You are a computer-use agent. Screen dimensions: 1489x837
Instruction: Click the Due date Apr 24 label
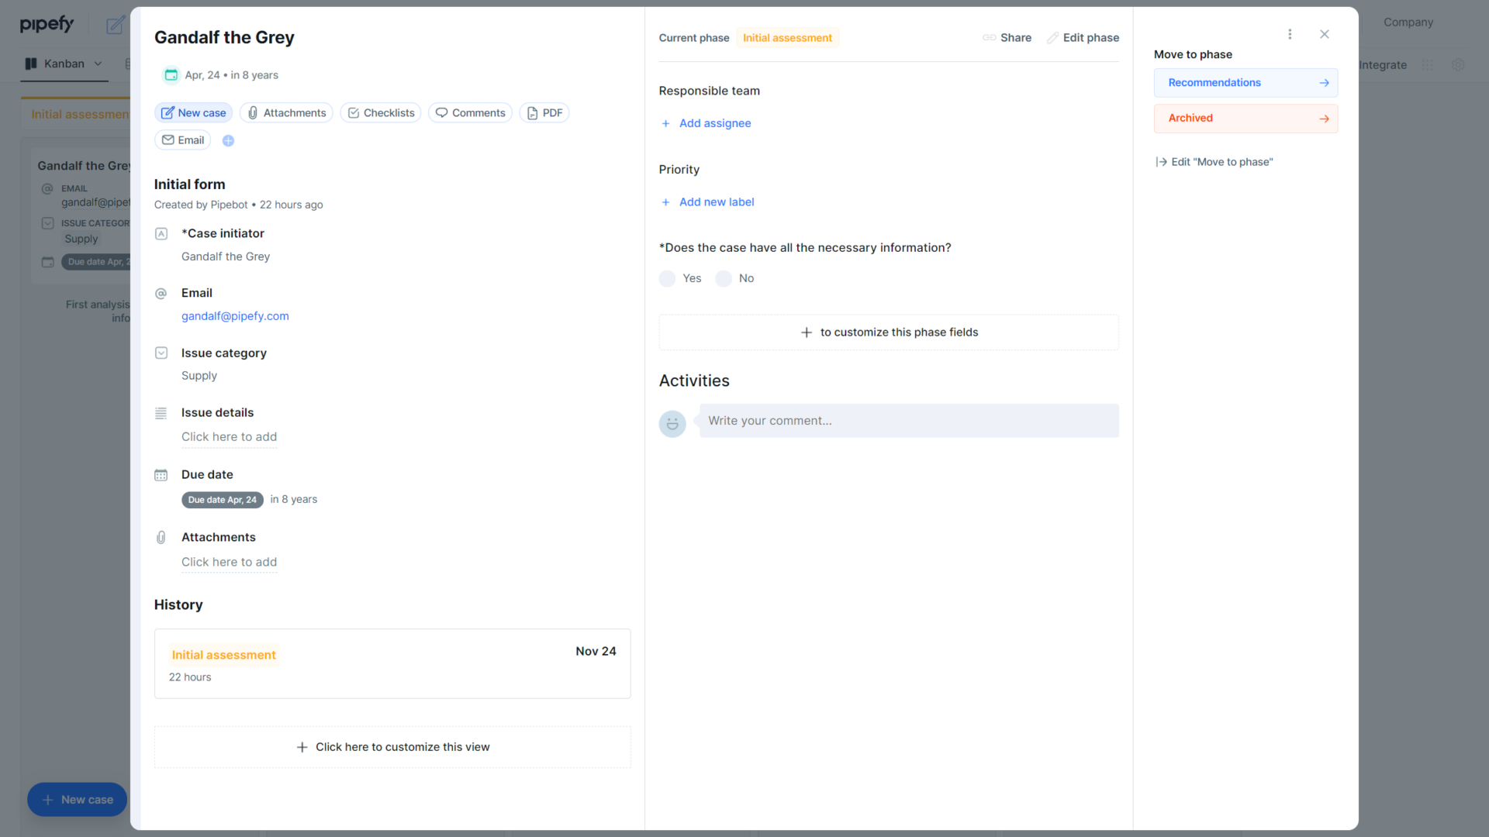click(222, 499)
